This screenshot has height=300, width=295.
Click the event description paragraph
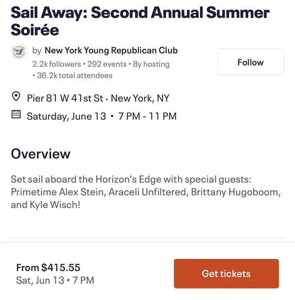click(x=146, y=192)
